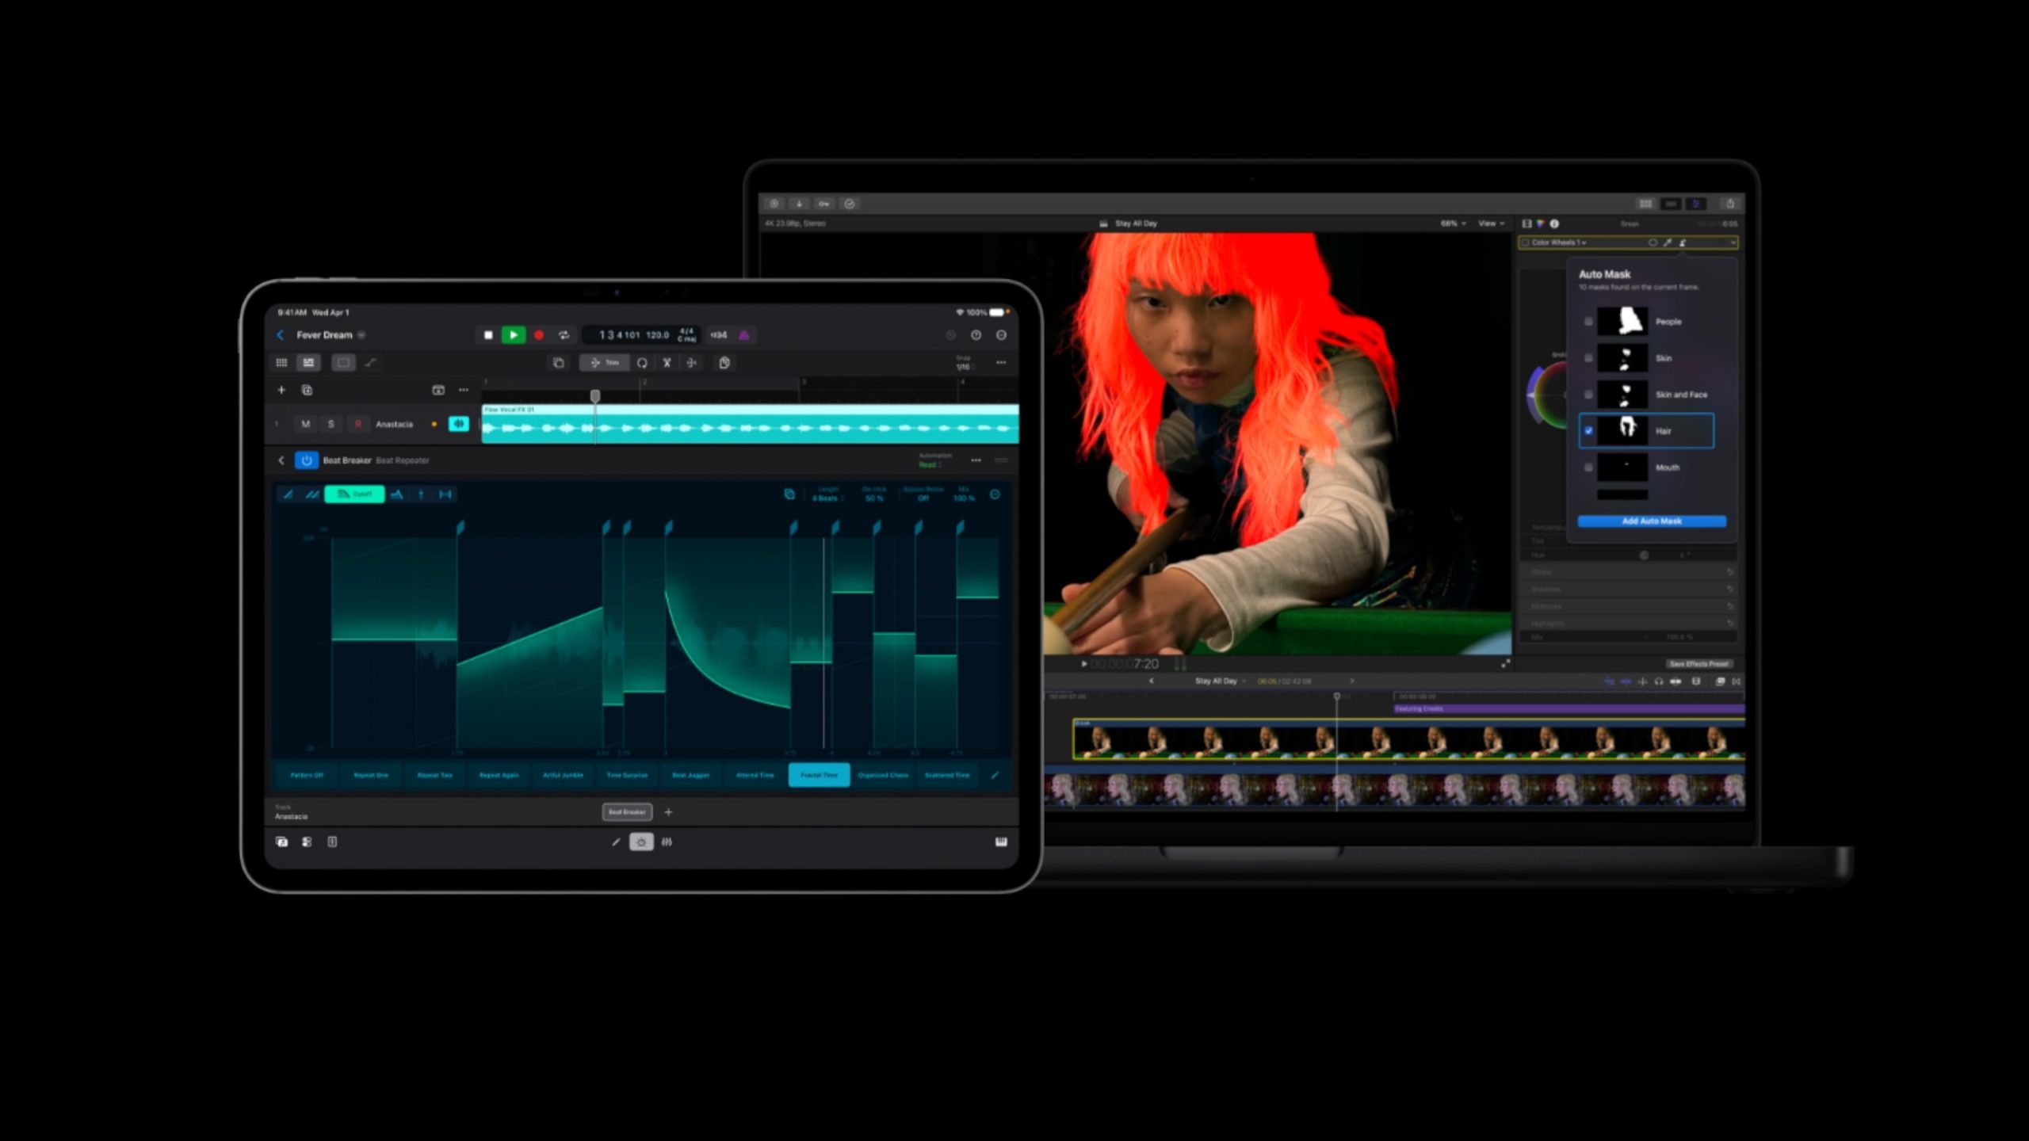Show the automation curve view
Image resolution: width=2029 pixels, height=1141 pixels.
pos(370,363)
